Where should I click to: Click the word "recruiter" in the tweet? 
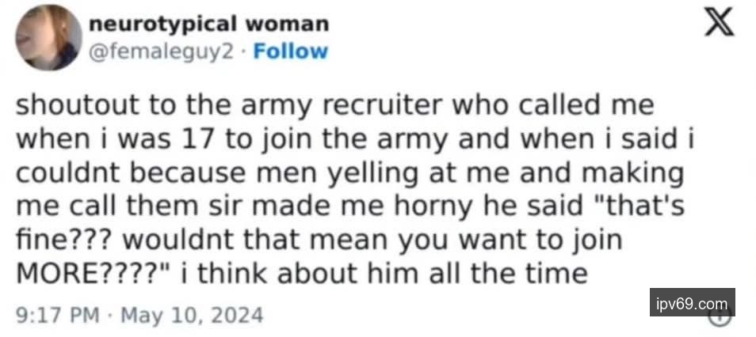[x=385, y=106]
